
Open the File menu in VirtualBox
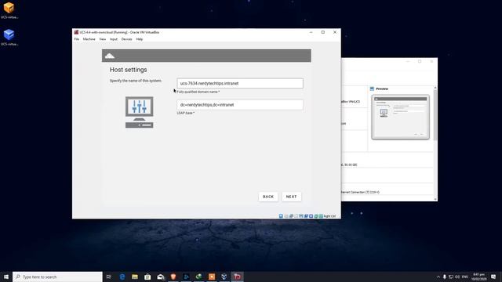click(x=77, y=39)
